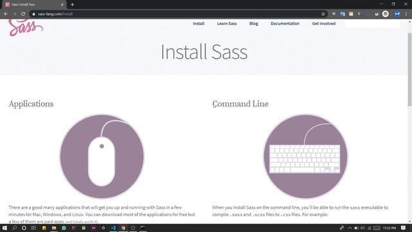Viewport: 412px width, 232px height.
Task: Reload the page with the refresh button
Action: [23, 14]
